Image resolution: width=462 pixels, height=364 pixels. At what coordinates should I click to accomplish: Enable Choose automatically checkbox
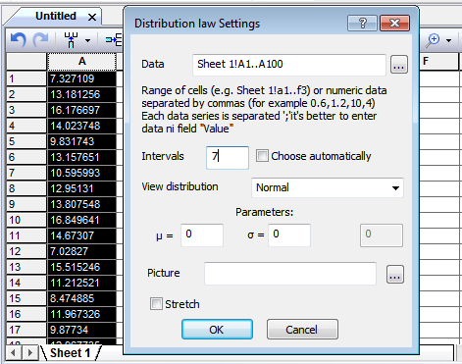(x=262, y=156)
